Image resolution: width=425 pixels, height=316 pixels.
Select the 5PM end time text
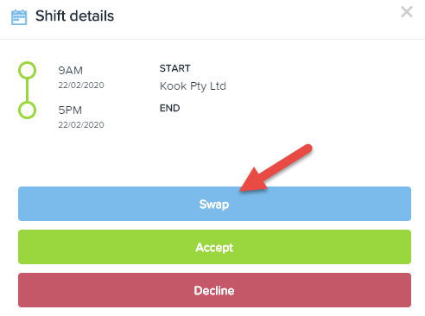pos(70,111)
